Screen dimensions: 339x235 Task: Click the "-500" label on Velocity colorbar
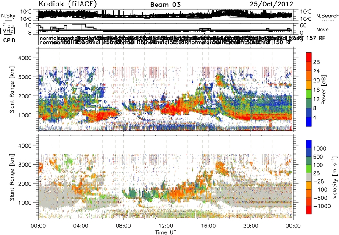(320, 198)
